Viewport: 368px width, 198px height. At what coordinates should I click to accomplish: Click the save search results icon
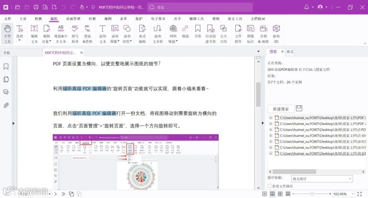[x=299, y=108]
